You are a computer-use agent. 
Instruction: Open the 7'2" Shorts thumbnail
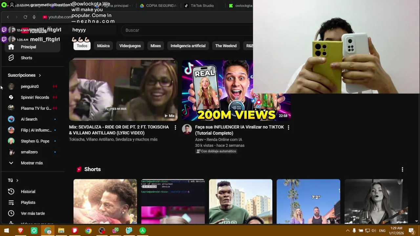click(308, 201)
